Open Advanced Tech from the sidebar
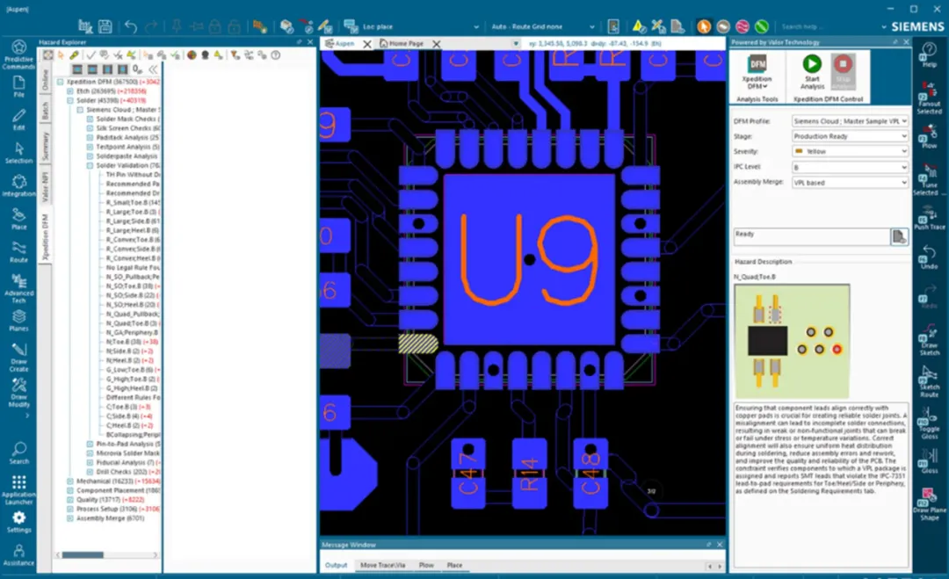The height and width of the screenshot is (579, 949). (18, 288)
